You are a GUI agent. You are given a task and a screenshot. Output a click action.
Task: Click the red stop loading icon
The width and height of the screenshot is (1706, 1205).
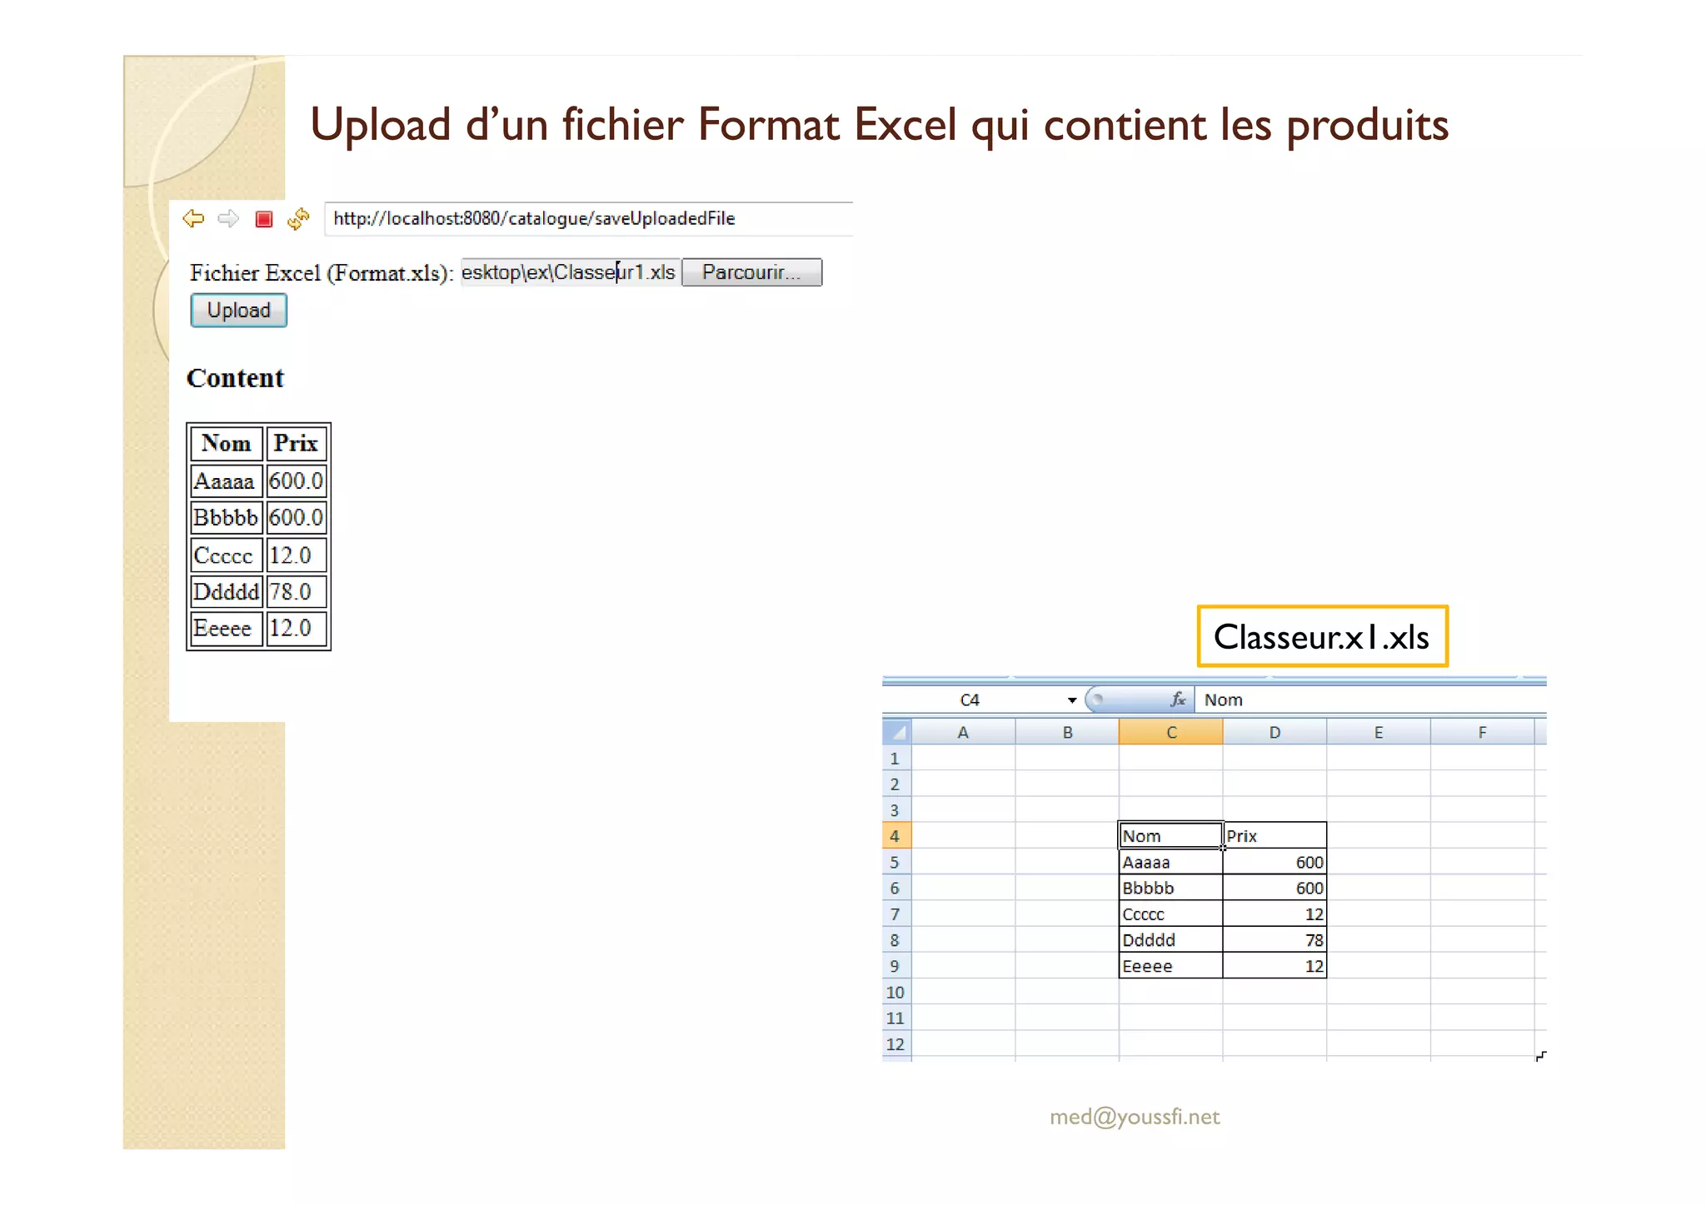tap(264, 219)
